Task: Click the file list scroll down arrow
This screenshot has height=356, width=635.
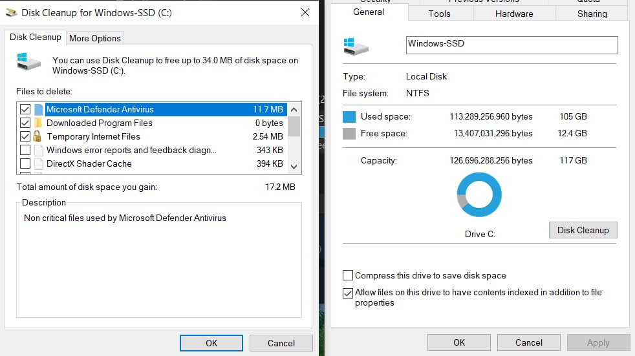Action: [x=294, y=167]
